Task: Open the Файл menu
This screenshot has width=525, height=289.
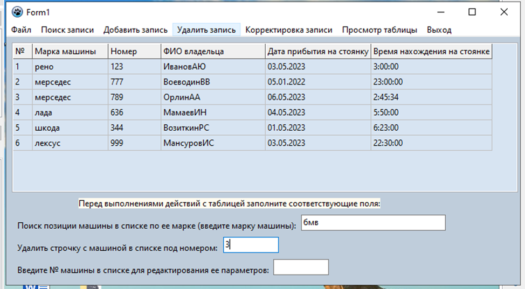Action: [x=21, y=30]
